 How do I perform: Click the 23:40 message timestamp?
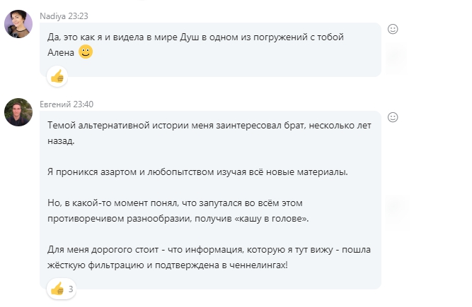84,104
